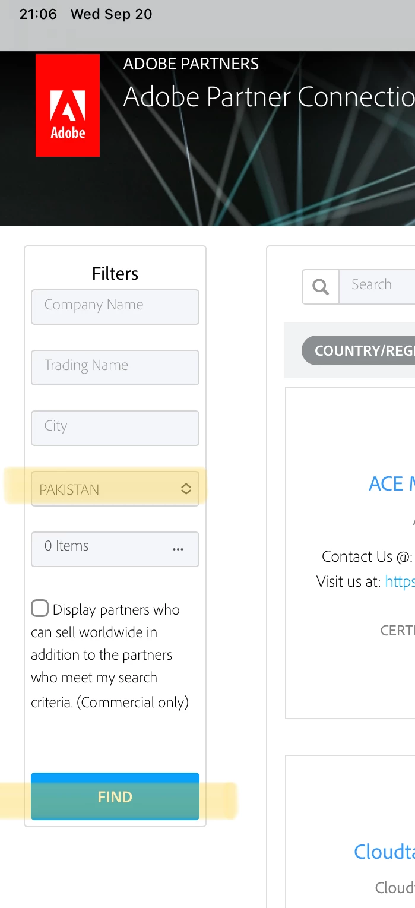Viewport: 415px width, 908px height.
Task: Click the Search text box
Action: [x=377, y=287]
